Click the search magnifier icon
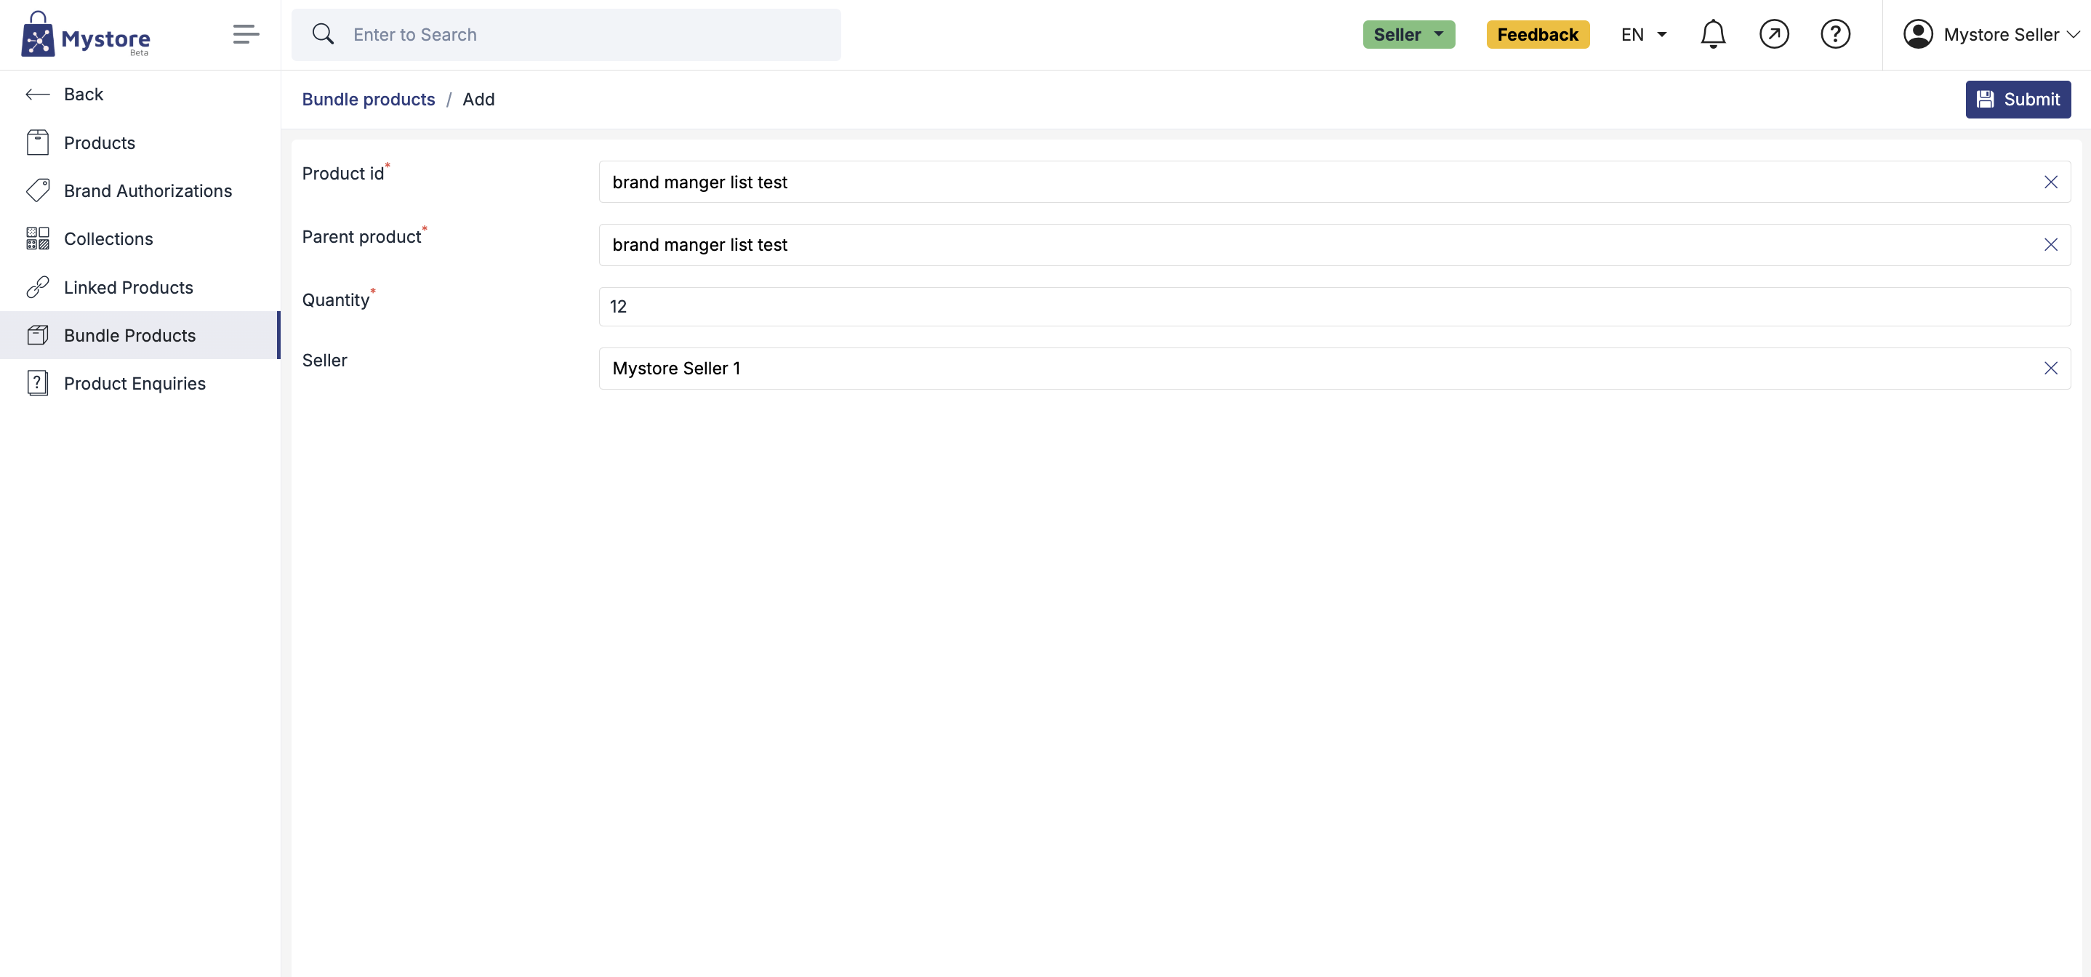2091x977 pixels. [323, 34]
